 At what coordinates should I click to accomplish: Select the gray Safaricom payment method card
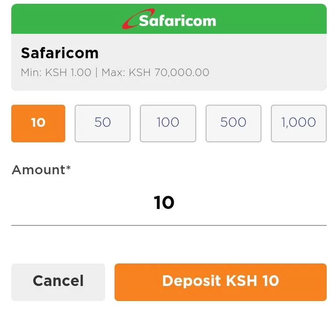point(169,62)
